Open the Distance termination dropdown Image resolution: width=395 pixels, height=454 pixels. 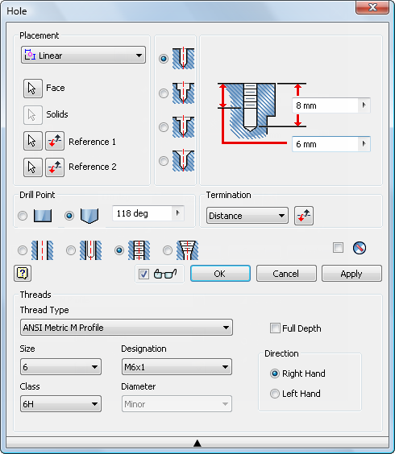pos(247,216)
